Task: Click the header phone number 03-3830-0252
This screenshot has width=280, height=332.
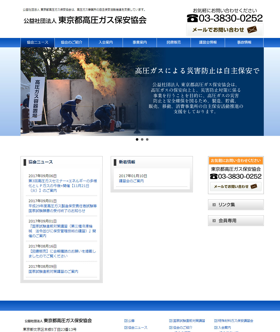Action: tap(231, 18)
